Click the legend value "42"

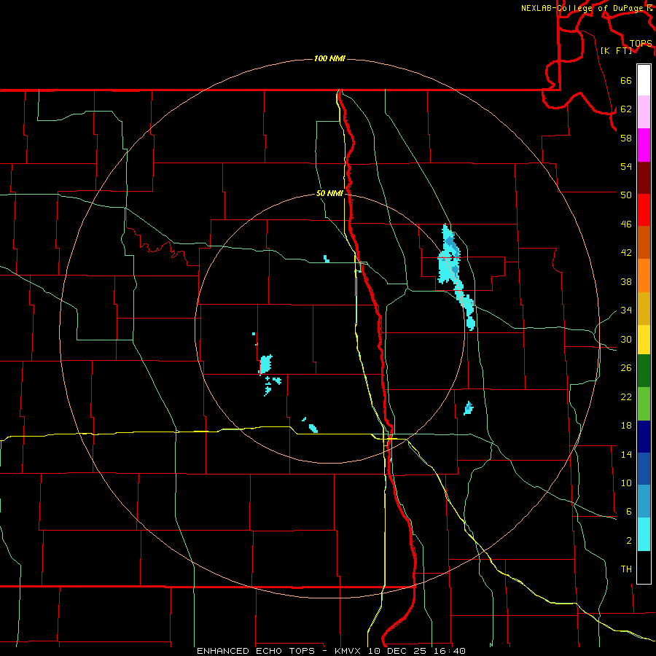pyautogui.click(x=626, y=253)
